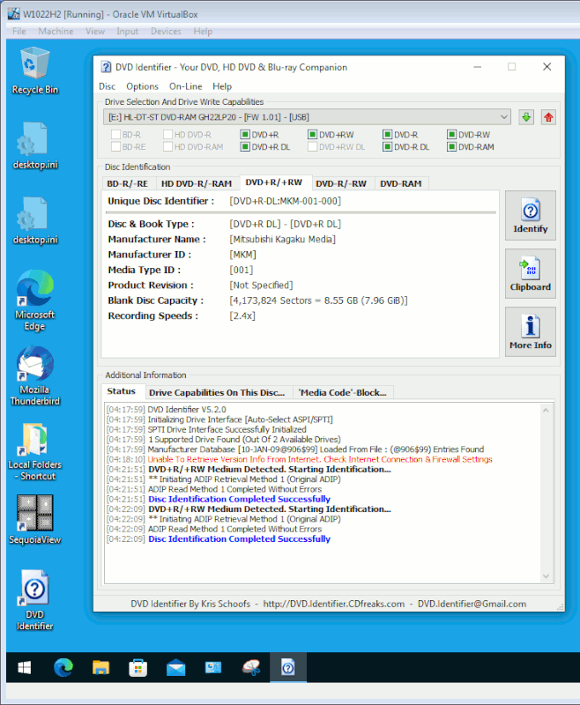Click the DVD.Identifier.CDfreaks.com footer link
Screen dimensions: 580x705
333,604
